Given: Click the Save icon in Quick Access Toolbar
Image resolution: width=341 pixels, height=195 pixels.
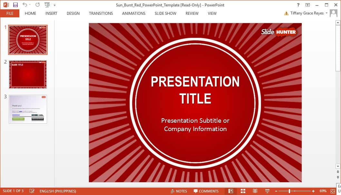Looking at the screenshot, I should [x=15, y=5].
